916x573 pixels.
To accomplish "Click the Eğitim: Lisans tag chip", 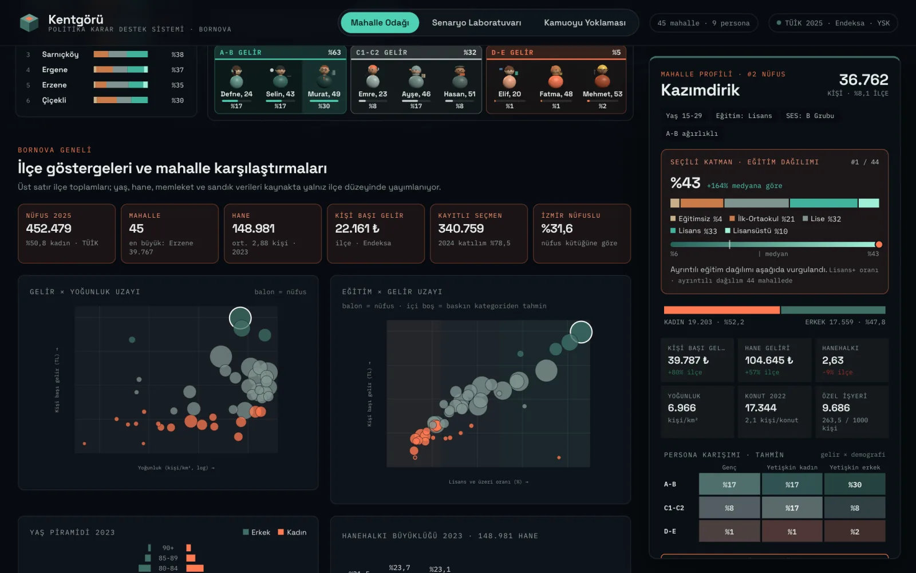I will coord(744,116).
